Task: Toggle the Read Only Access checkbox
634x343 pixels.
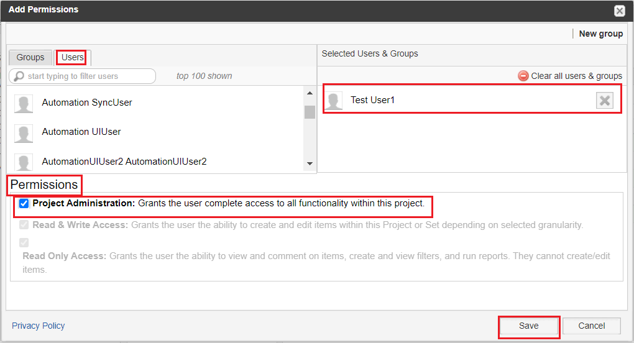Action: [24, 242]
